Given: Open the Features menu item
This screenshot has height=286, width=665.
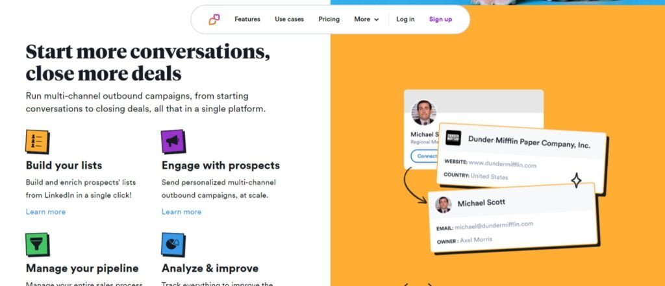Looking at the screenshot, I should [247, 19].
